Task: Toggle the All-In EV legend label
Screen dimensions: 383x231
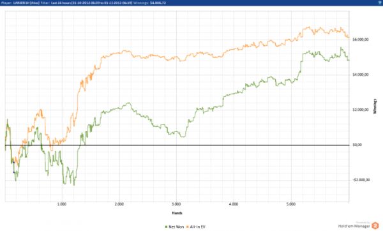Action: [x=198, y=227]
